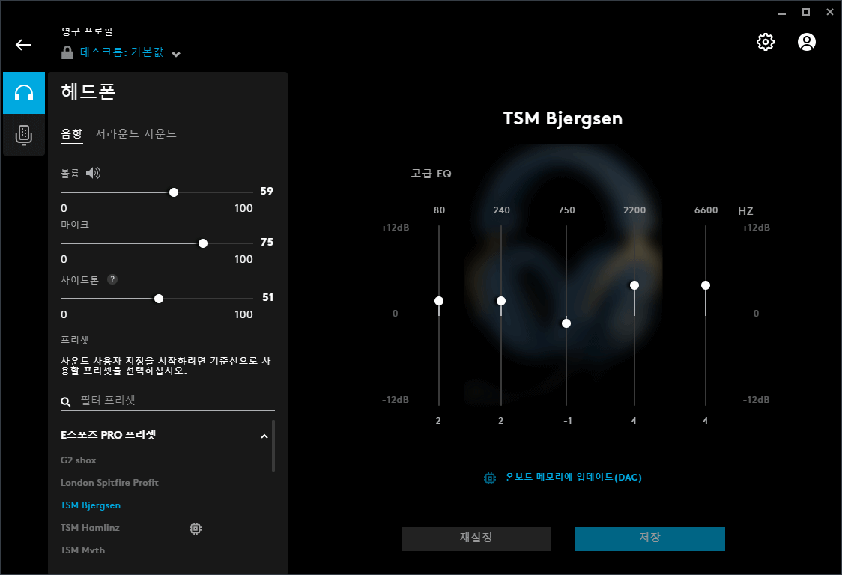Image resolution: width=842 pixels, height=575 pixels.
Task: Select the headphone sidebar tab icon
Action: [x=24, y=93]
